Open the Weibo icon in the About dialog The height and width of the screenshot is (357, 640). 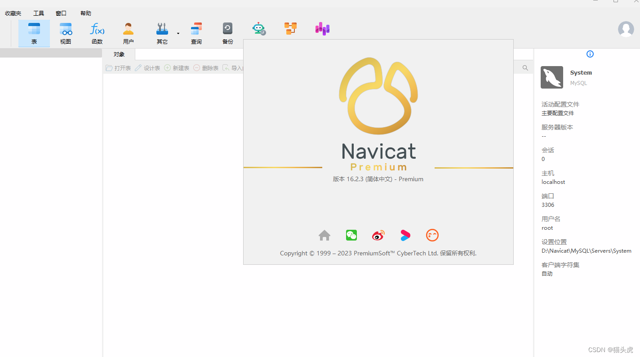pos(378,235)
